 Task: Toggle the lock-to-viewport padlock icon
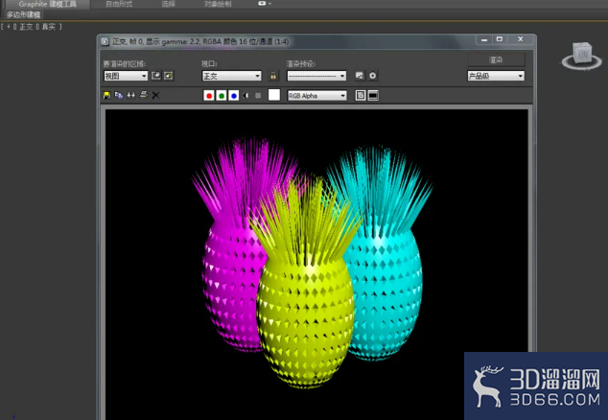[x=273, y=76]
